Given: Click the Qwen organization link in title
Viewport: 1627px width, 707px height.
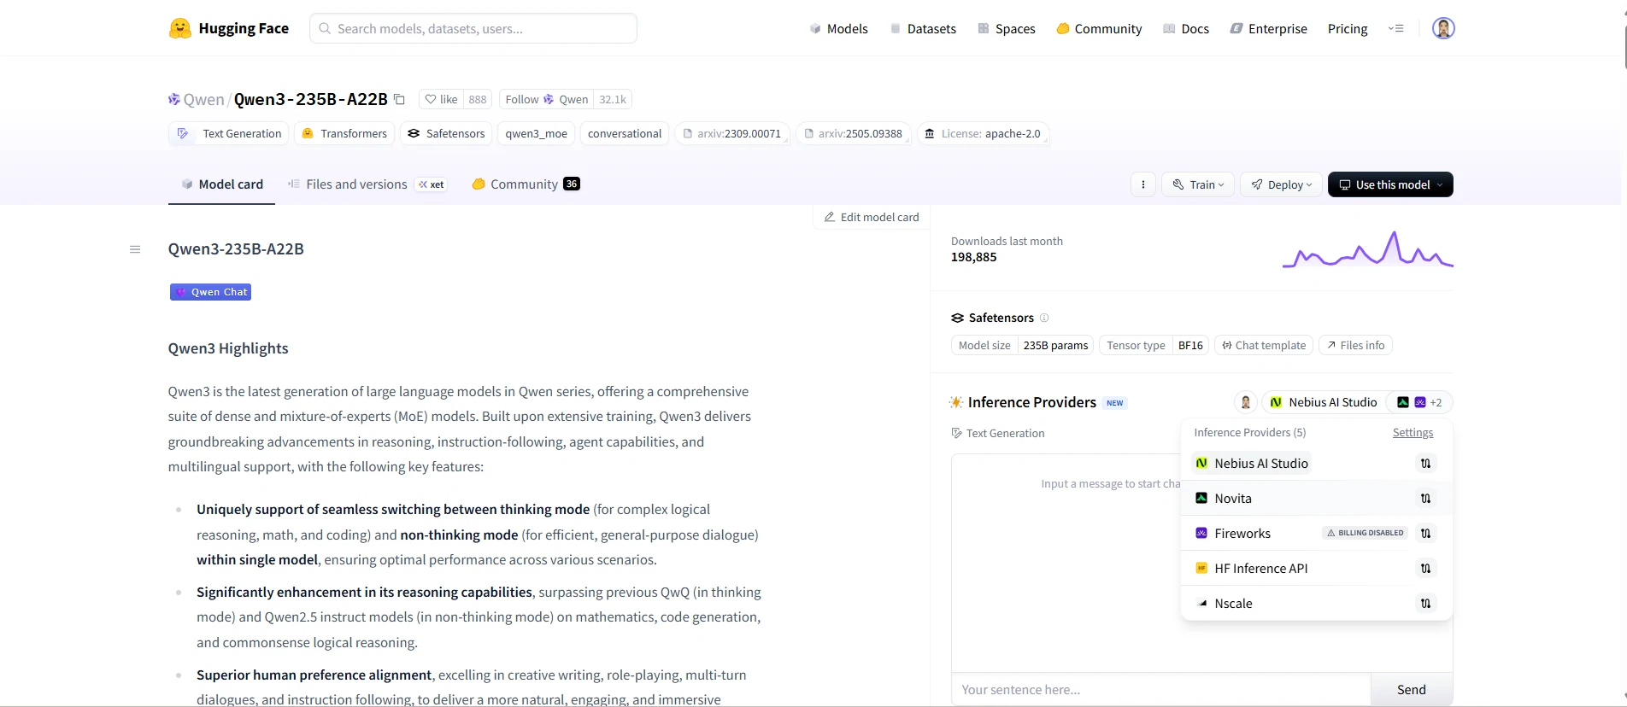Looking at the screenshot, I should [203, 99].
